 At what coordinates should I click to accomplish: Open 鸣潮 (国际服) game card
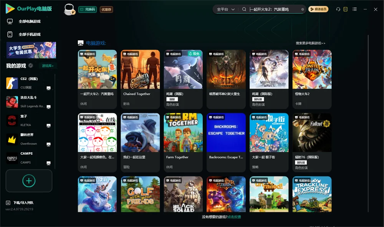click(269, 79)
